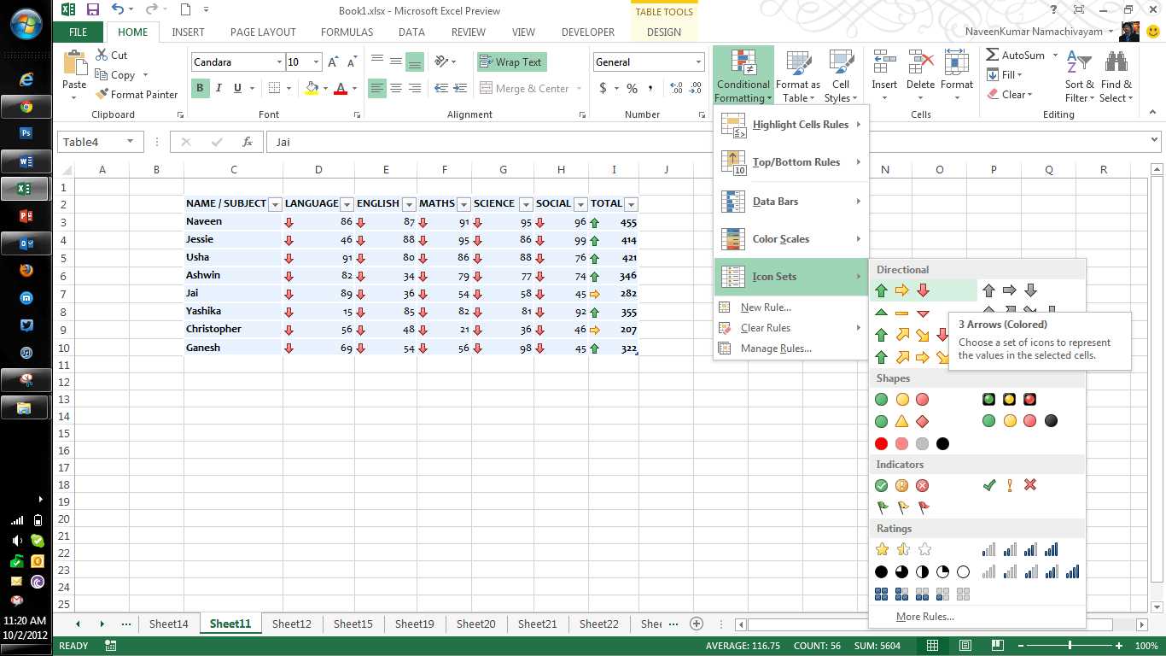This screenshot has width=1166, height=656.
Task: Open the Color Scales submenu
Action: pos(790,239)
